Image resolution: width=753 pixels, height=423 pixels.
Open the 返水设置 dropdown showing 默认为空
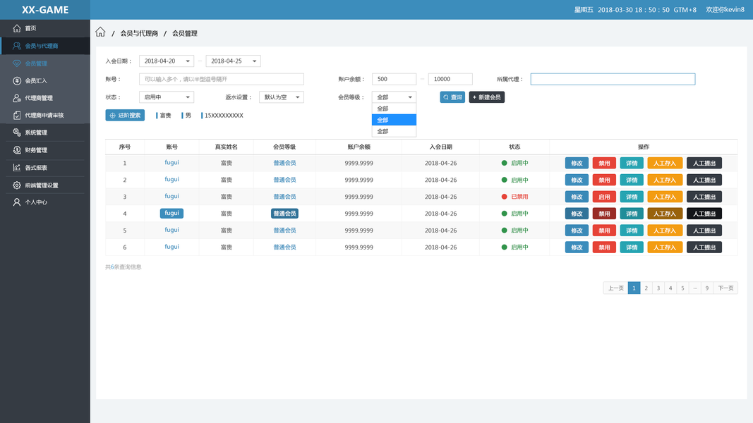pos(282,97)
